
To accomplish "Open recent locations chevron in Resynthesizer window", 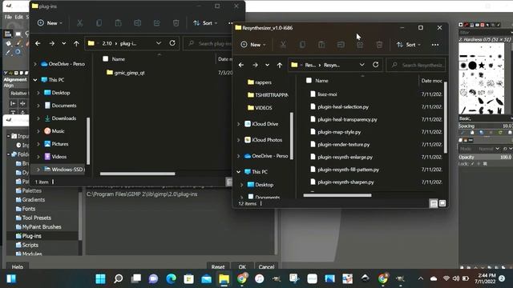I will tap(267, 65).
